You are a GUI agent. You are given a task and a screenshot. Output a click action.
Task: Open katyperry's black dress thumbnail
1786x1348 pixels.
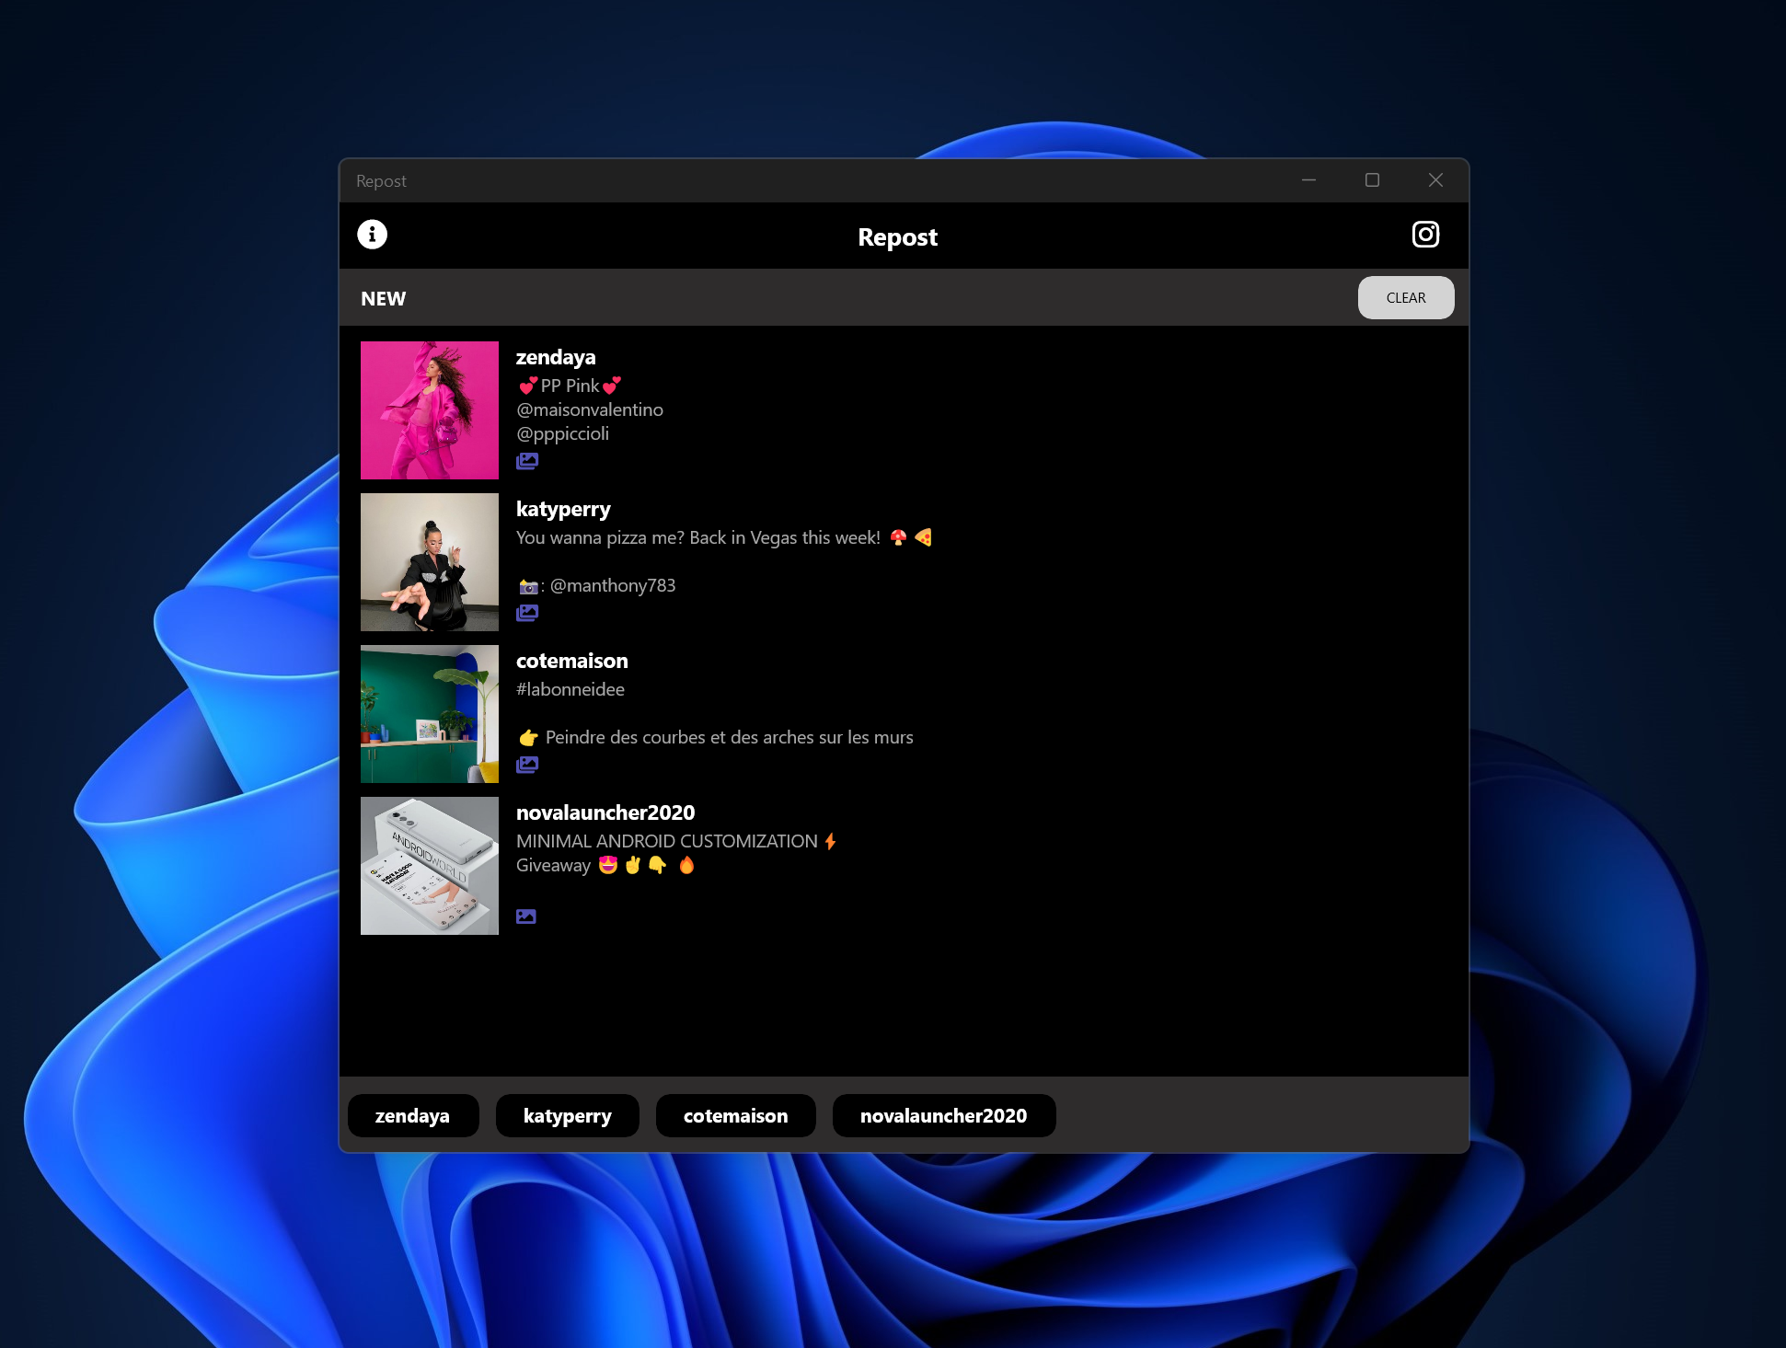click(x=429, y=561)
